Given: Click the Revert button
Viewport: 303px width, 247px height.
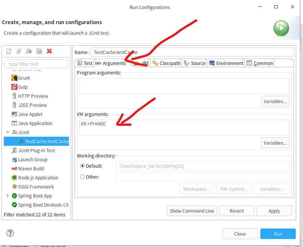Looking at the screenshot, I should click(236, 211).
